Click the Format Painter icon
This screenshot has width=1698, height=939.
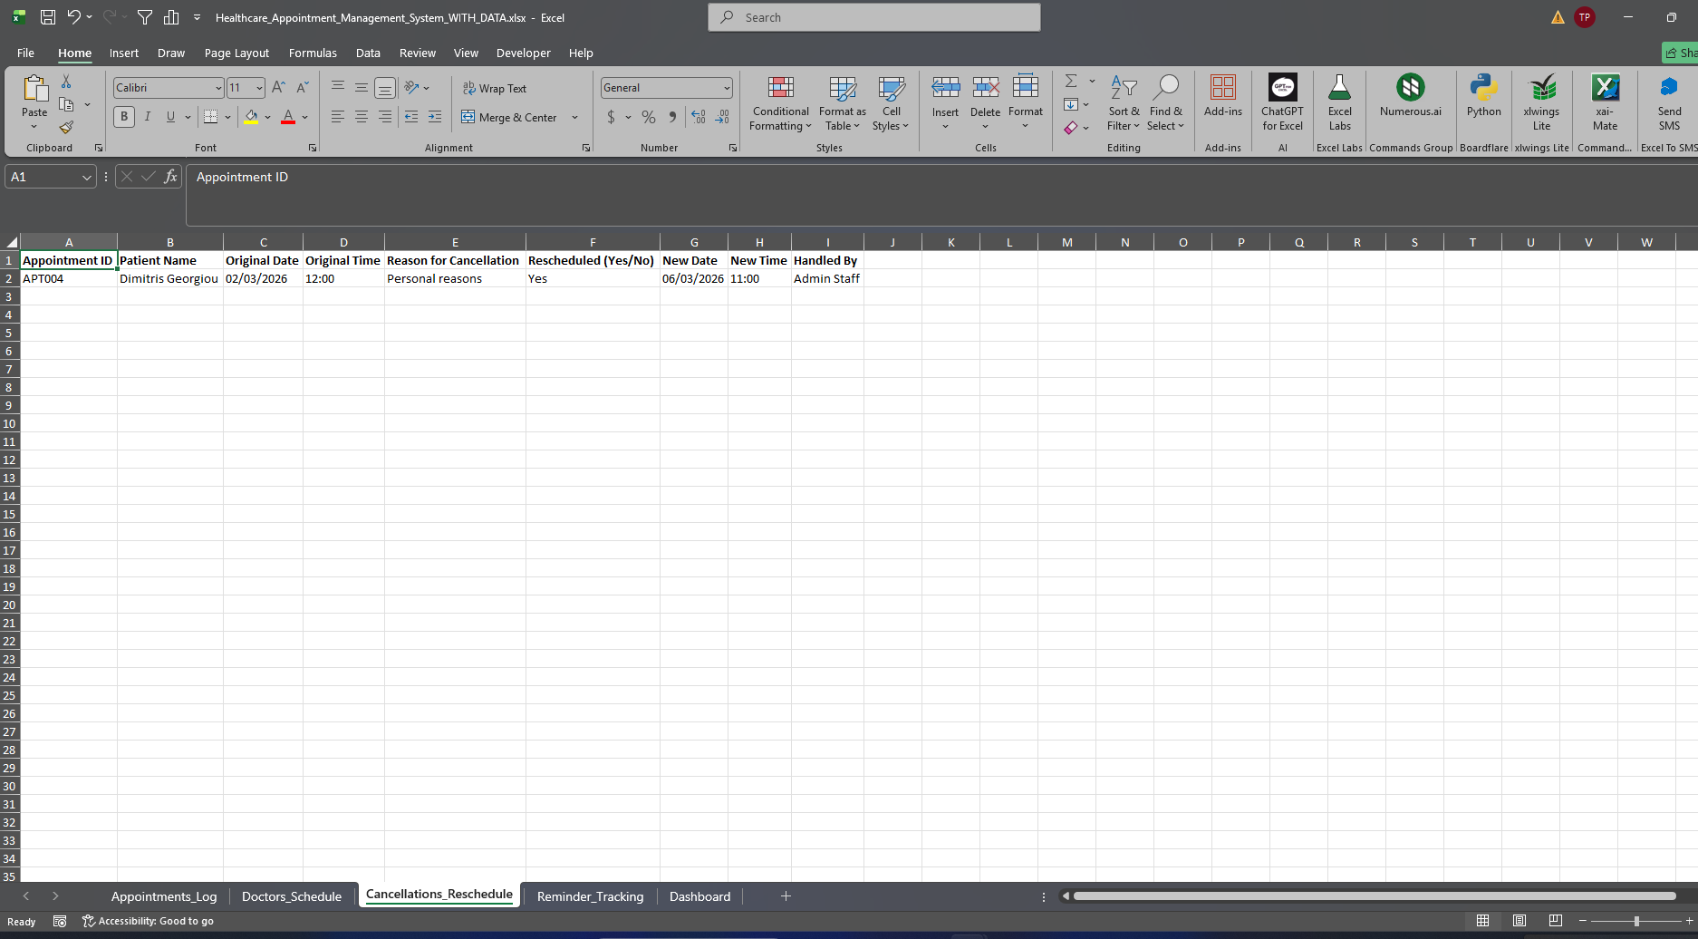[66, 128]
